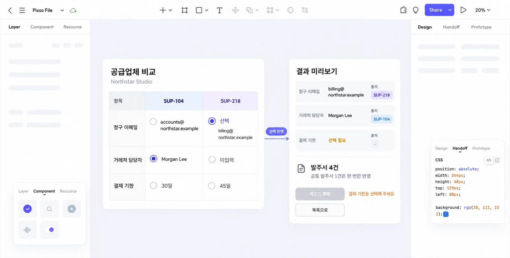This screenshot has width=510, height=258.
Task: Select the crop tool icon
Action: [x=305, y=10]
